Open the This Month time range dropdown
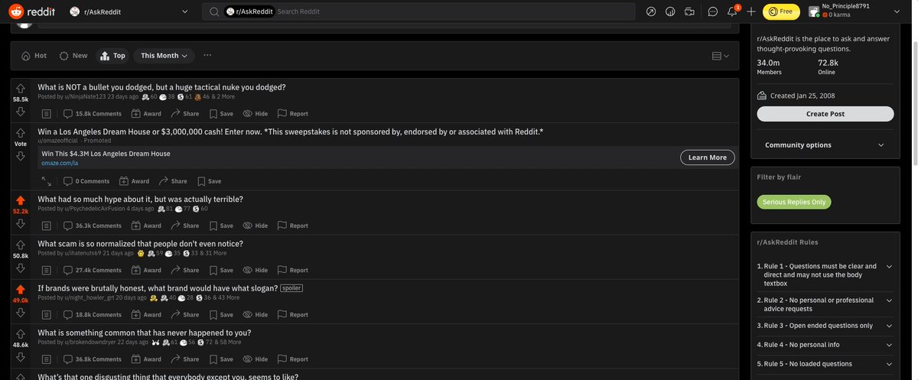918x380 pixels. (x=164, y=56)
